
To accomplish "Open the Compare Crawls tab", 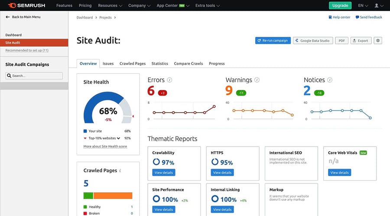I will 188,64.
